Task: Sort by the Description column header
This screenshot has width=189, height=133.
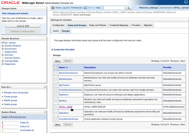Action: (90, 68)
